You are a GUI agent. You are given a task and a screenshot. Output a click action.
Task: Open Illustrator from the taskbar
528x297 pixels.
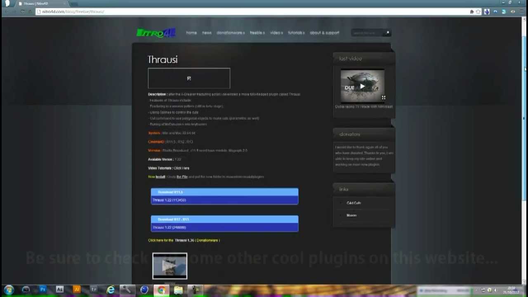pos(76,290)
